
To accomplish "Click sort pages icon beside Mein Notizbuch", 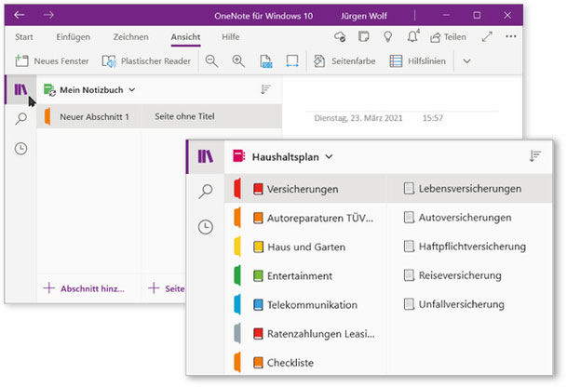I will (x=265, y=89).
